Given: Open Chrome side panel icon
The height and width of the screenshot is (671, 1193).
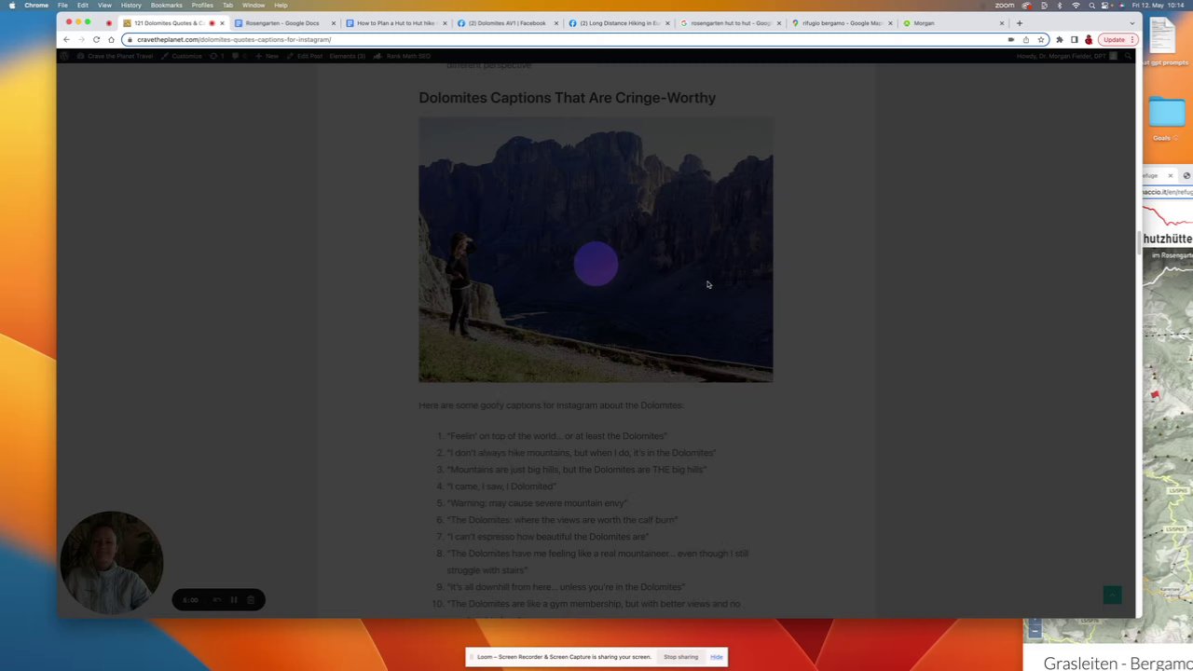Looking at the screenshot, I should 1074,39.
